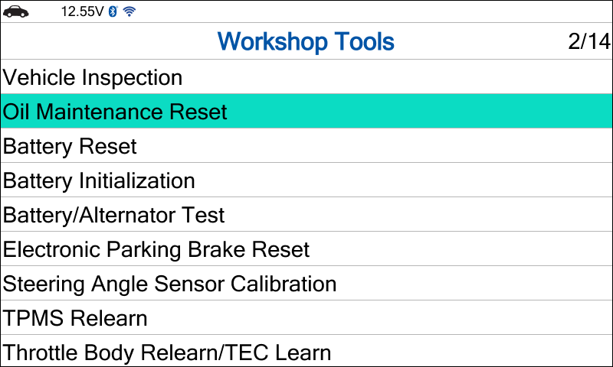Screen dimensions: 613x367
Task: Click the car vehicle status icon
Action: (15, 11)
